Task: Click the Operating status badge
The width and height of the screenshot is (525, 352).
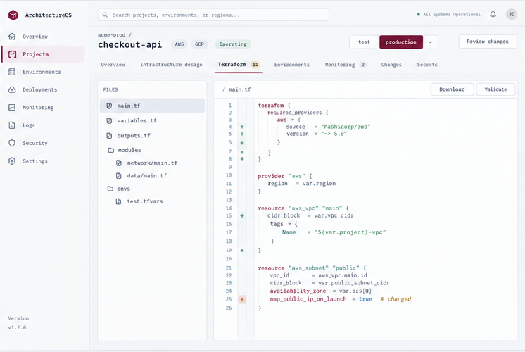Action: tap(233, 44)
